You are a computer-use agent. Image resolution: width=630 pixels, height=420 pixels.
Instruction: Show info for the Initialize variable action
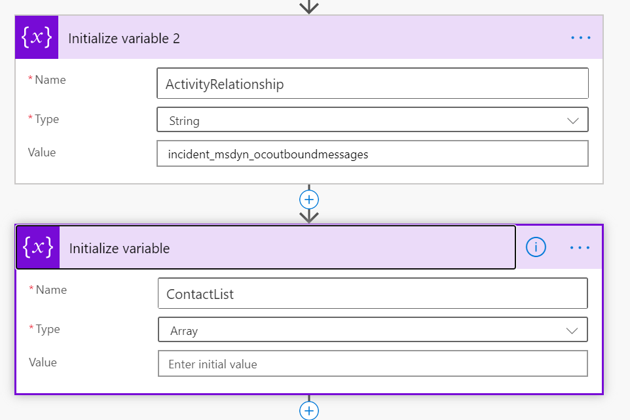pos(536,247)
